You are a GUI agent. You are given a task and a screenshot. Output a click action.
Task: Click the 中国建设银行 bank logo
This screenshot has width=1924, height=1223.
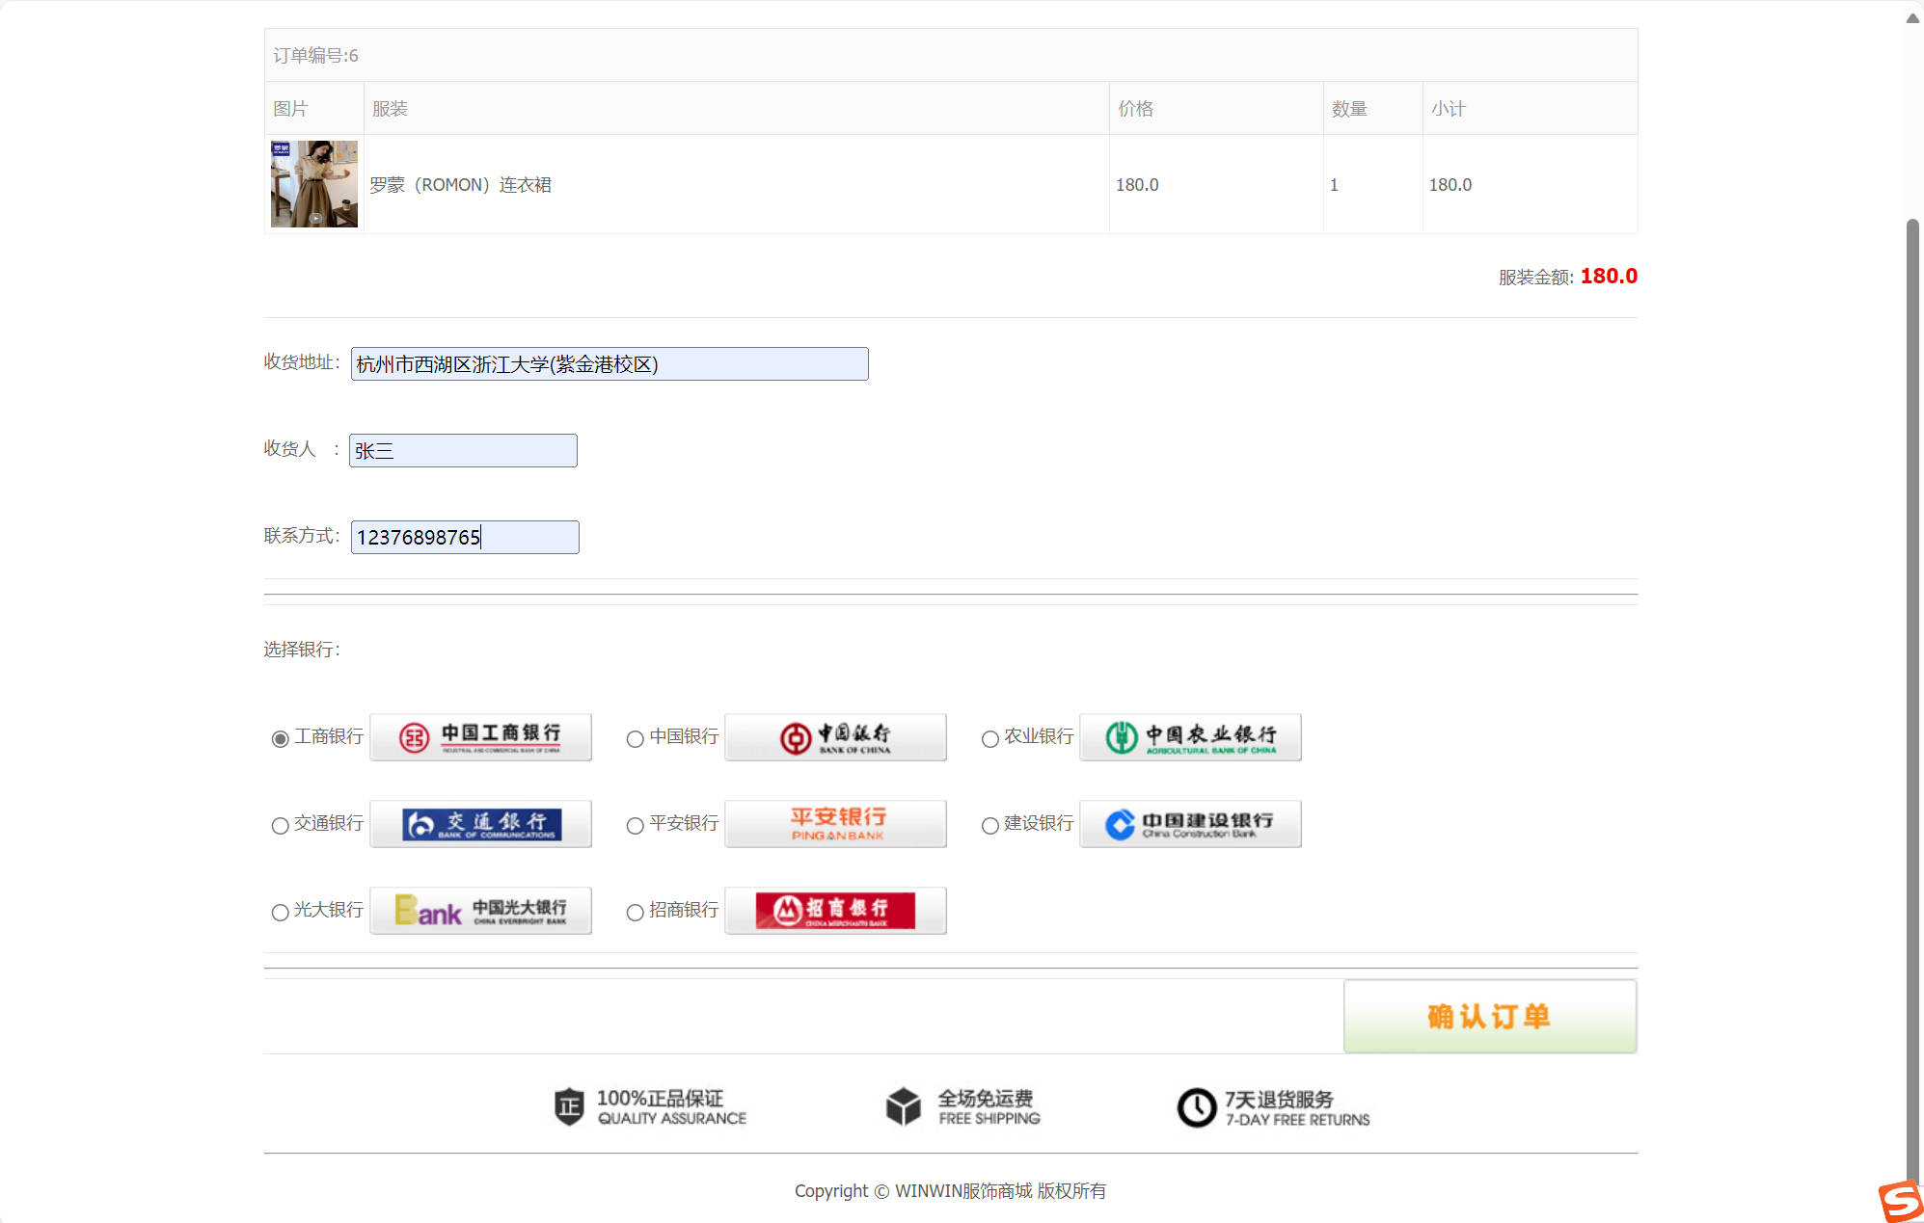pos(1190,824)
